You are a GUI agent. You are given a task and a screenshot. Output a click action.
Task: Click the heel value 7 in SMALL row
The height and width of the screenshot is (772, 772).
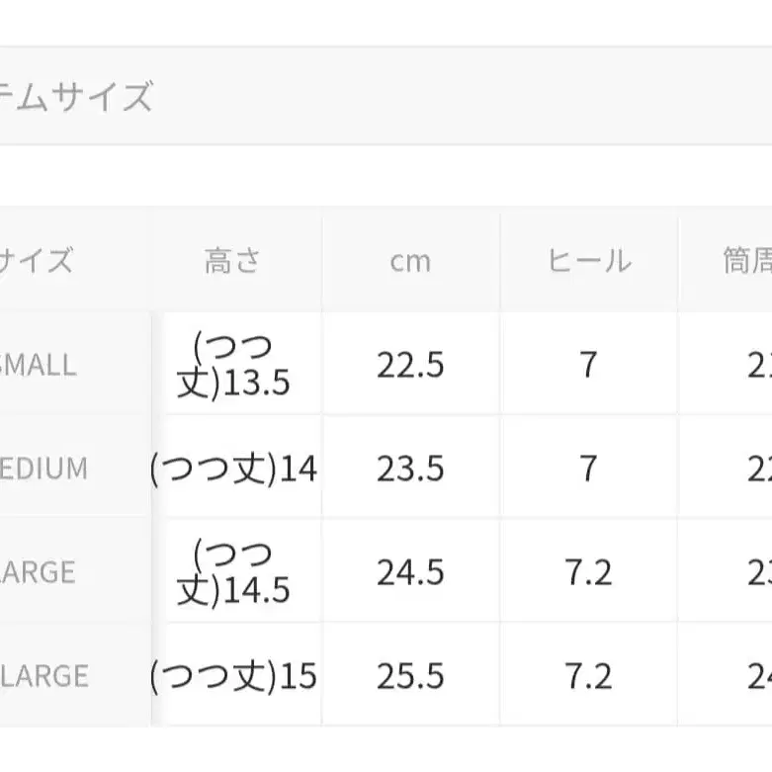[x=588, y=365]
